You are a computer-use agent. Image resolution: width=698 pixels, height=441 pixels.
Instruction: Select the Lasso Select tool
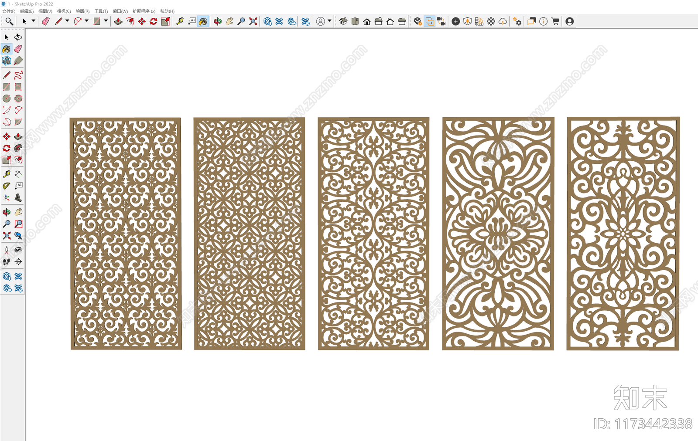pos(18,37)
